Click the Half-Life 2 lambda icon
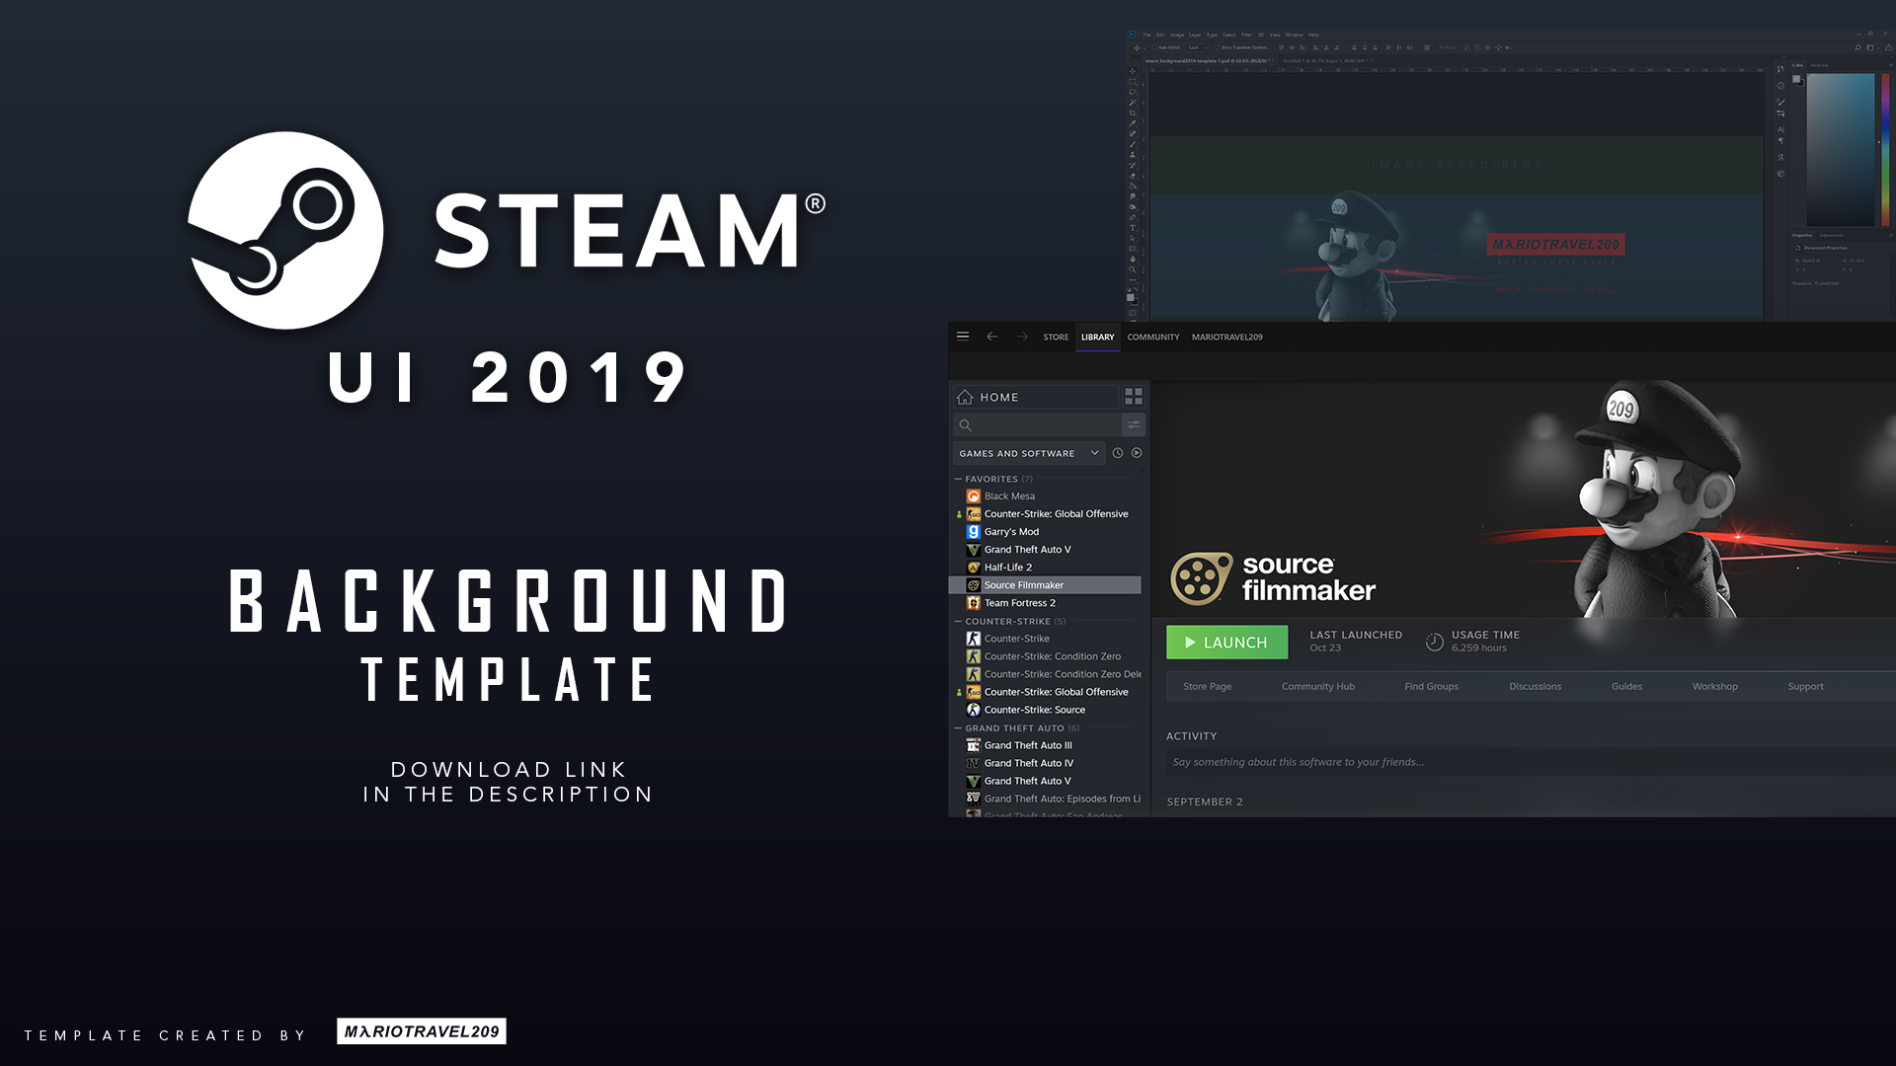Image resolution: width=1896 pixels, height=1066 pixels. pos(973,567)
